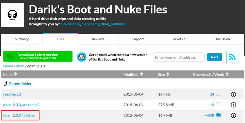The width and height of the screenshot is (245, 123).
Task: Open the Discussion tab
Action: click(x=222, y=39)
